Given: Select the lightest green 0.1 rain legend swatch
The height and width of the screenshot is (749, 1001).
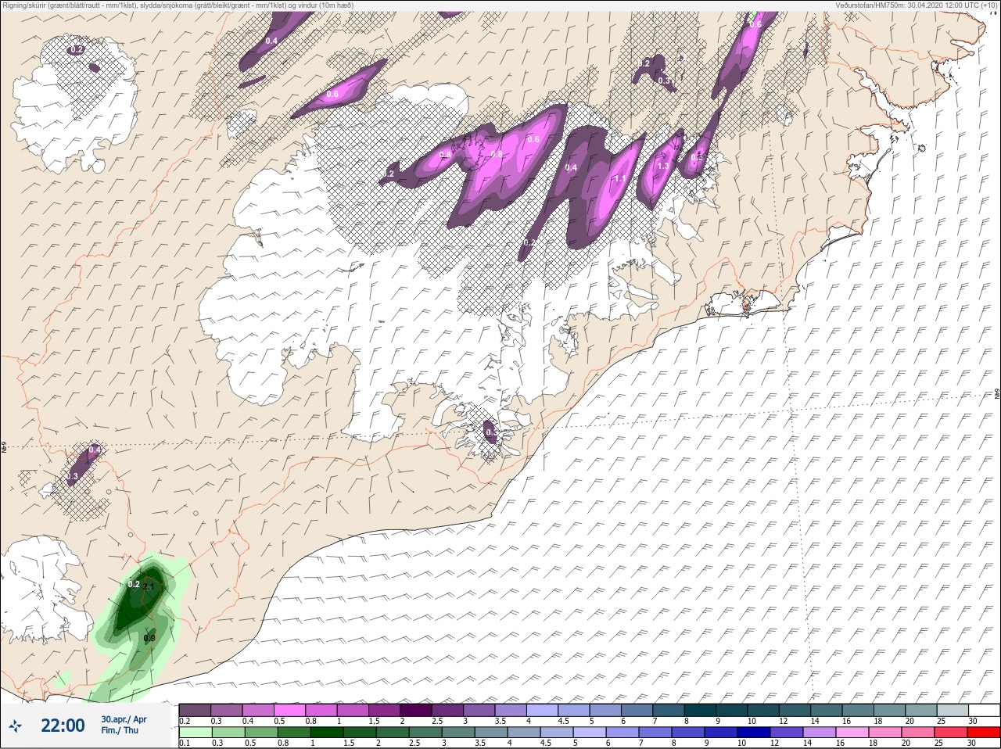Looking at the screenshot, I should [x=196, y=733].
